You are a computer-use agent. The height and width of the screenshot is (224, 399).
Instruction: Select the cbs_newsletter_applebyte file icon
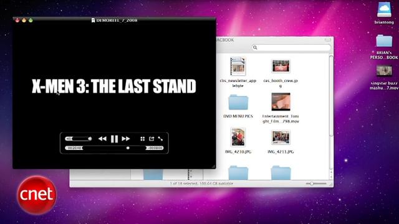pos(238,66)
